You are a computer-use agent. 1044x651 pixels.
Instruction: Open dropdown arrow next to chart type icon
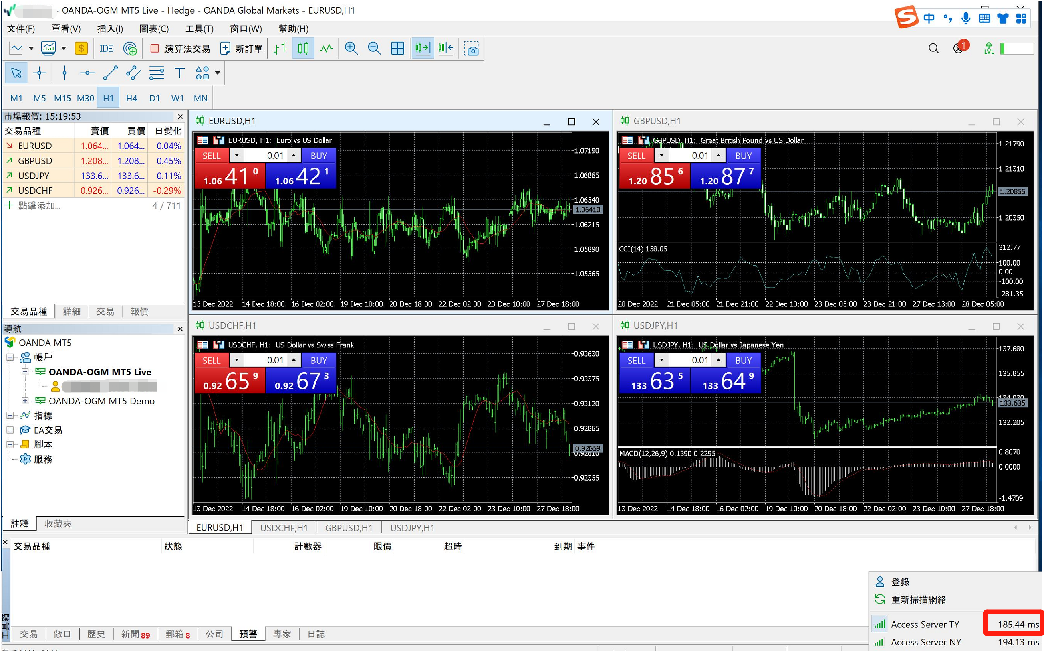point(31,48)
